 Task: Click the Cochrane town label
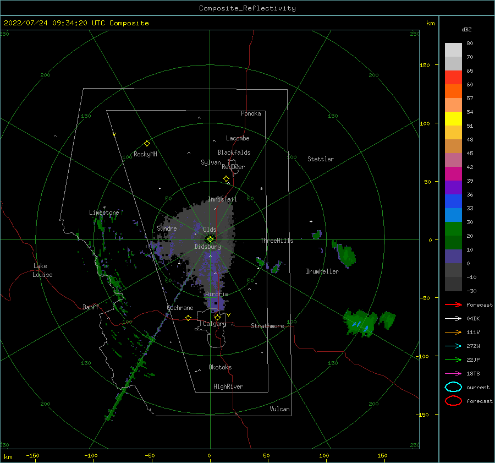(180, 308)
